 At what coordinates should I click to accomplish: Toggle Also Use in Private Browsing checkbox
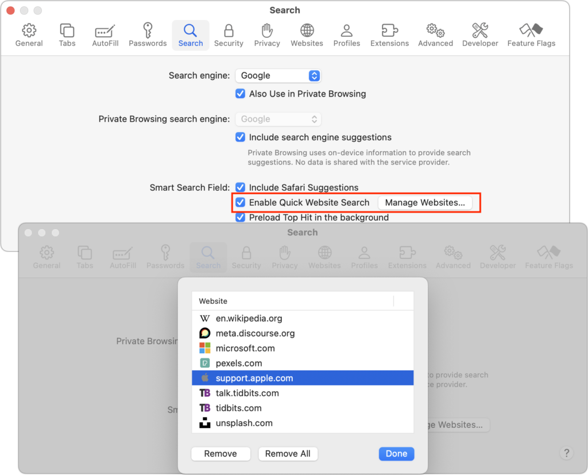click(x=241, y=94)
